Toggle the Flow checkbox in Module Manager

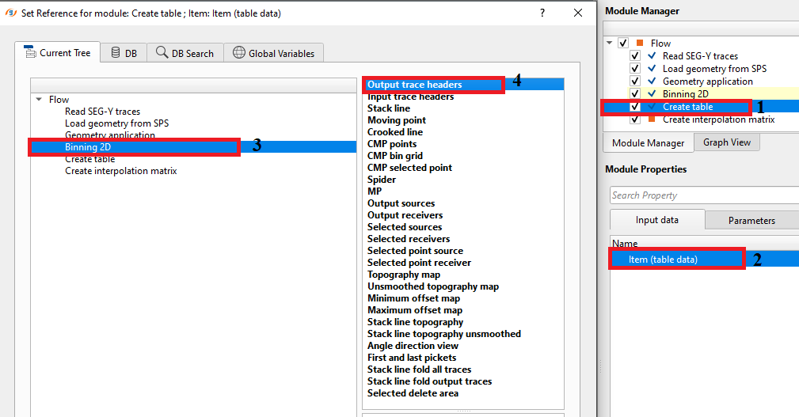622,44
